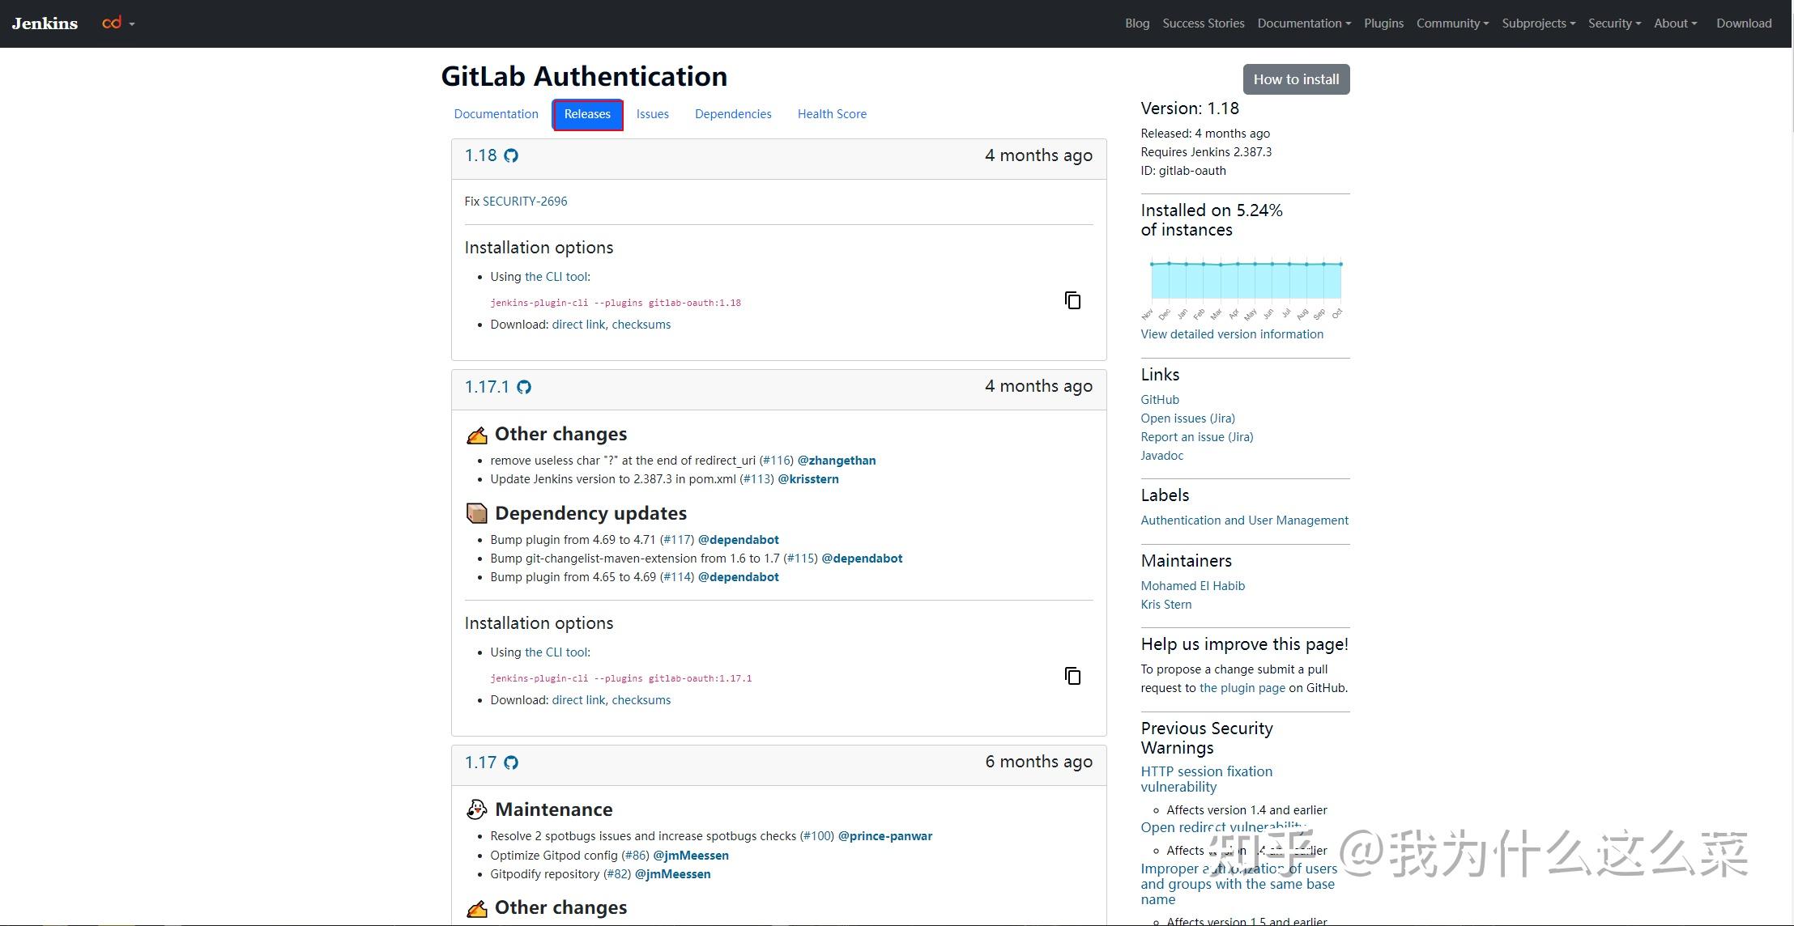1794x926 pixels.
Task: Open the Community dropdown in the navbar
Action: 1452,23
